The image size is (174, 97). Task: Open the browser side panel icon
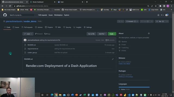coord(164,6)
